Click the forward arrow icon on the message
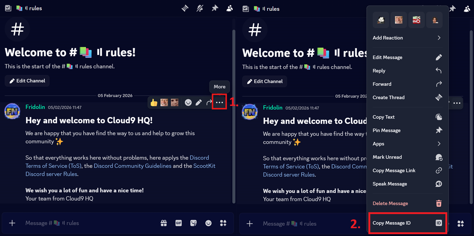The image size is (474, 236). [x=209, y=102]
